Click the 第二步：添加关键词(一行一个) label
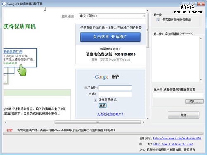 tap(173, 34)
